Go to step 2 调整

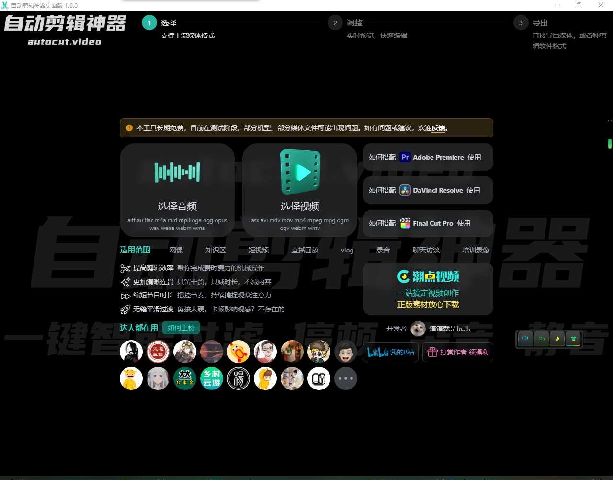coord(354,23)
